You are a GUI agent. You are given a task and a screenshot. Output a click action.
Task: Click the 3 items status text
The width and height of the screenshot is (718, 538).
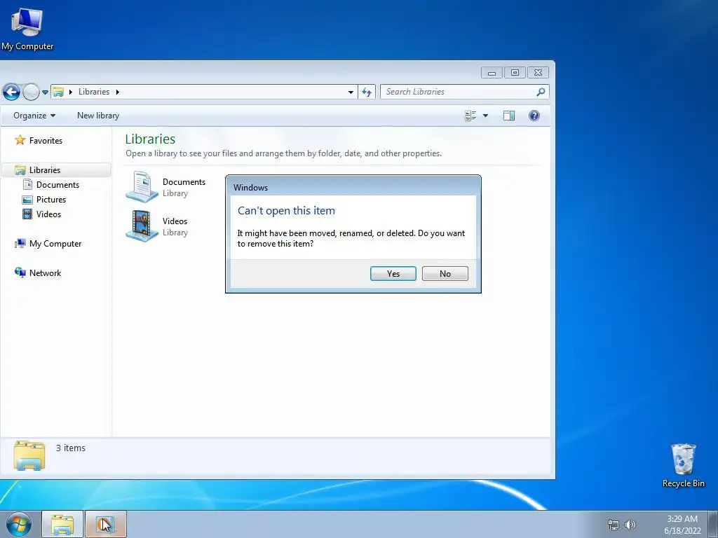(71, 448)
